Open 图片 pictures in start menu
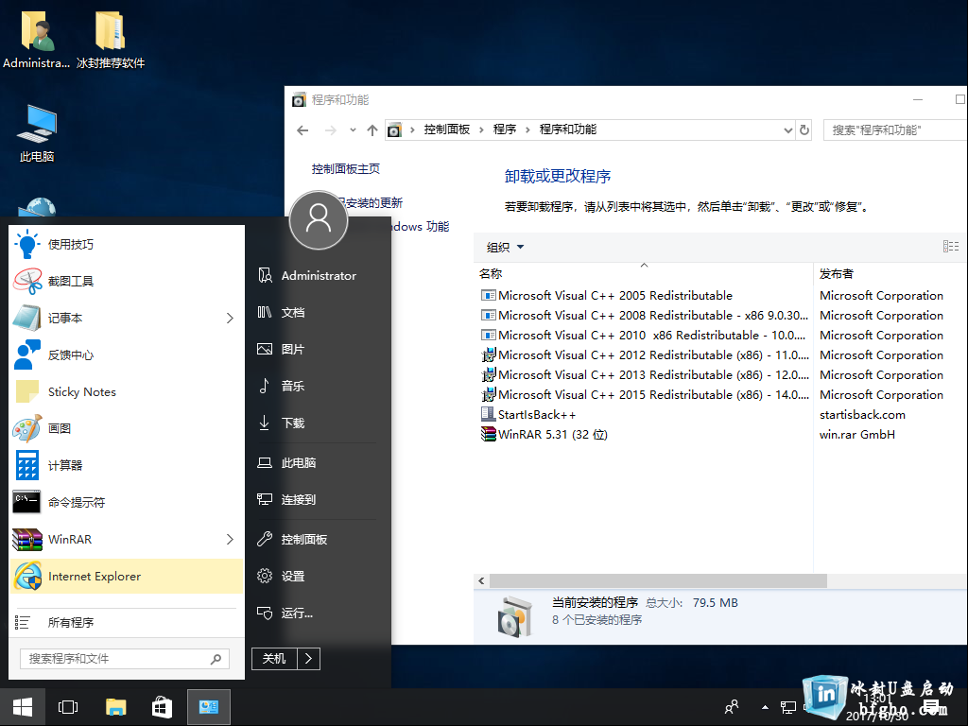 [317, 350]
